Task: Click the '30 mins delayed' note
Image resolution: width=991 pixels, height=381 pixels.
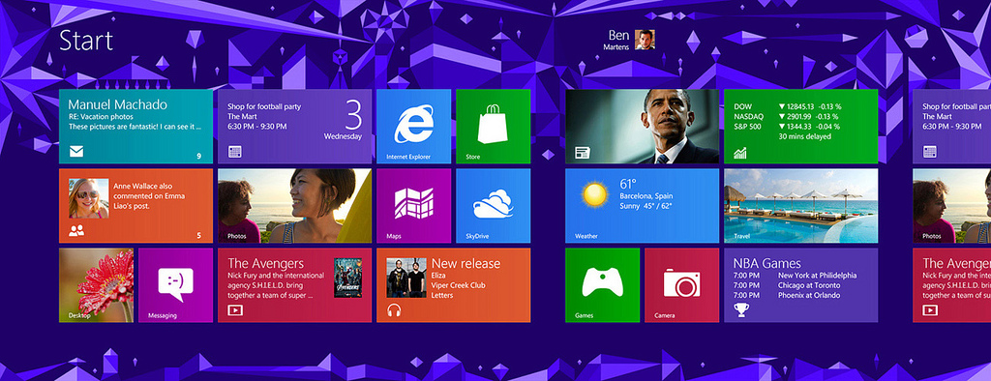Action: coord(804,135)
